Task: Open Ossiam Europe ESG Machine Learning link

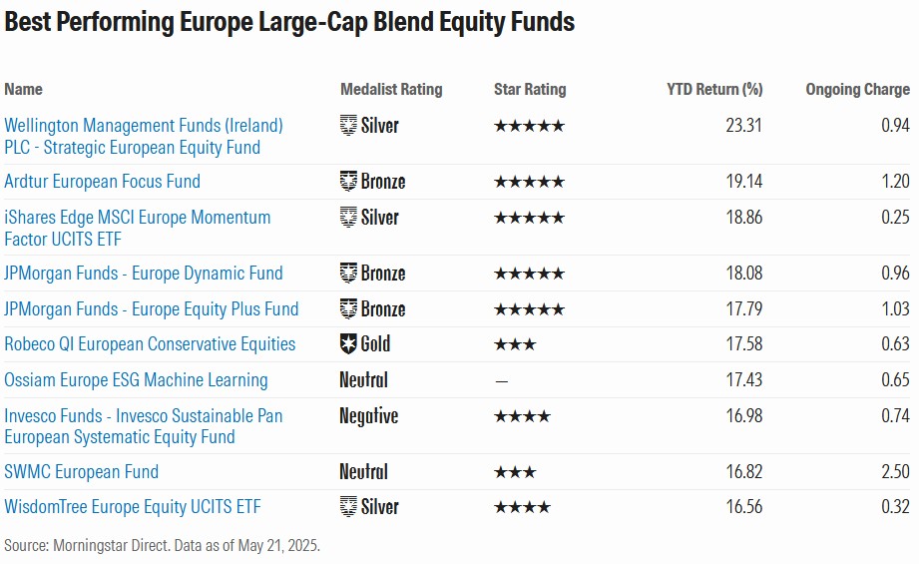Action: [x=136, y=380]
